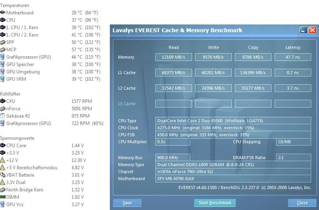
Task: Click the GPU Vcc icon
Action: point(2,204)
